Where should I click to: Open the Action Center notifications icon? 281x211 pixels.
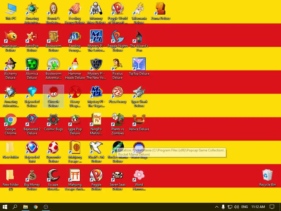[x=272, y=207]
